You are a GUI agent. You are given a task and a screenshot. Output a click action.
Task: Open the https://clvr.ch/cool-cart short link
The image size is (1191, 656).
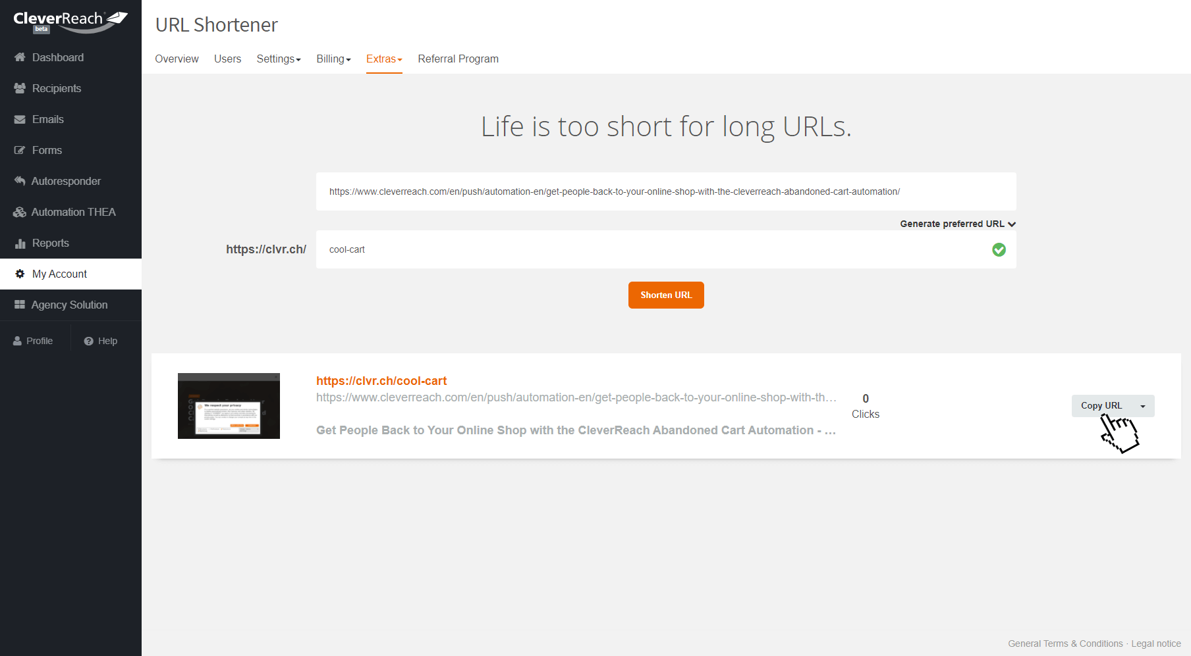tap(381, 380)
